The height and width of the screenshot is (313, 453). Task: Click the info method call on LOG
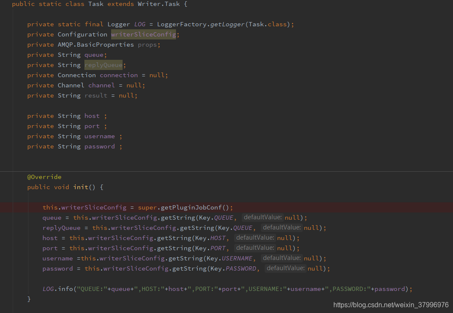pos(65,289)
